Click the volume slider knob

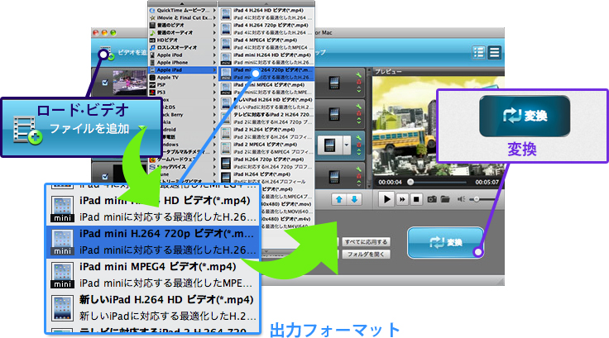pyautogui.click(x=476, y=199)
